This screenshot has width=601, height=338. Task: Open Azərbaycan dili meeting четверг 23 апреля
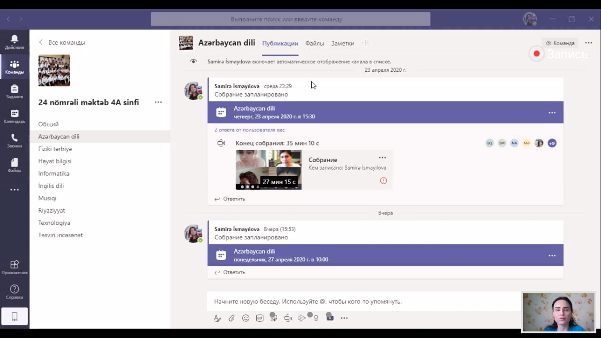385,113
